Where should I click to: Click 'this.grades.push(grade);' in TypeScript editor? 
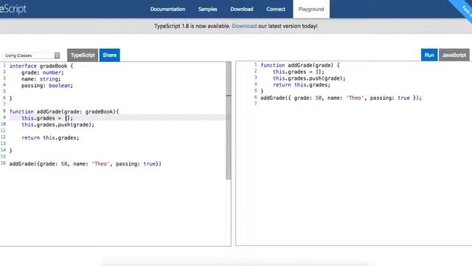(58, 125)
